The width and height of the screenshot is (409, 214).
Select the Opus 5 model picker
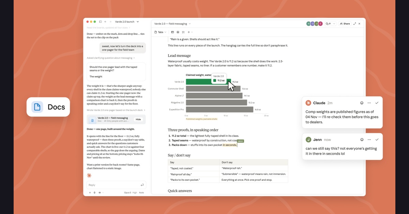(x=127, y=193)
